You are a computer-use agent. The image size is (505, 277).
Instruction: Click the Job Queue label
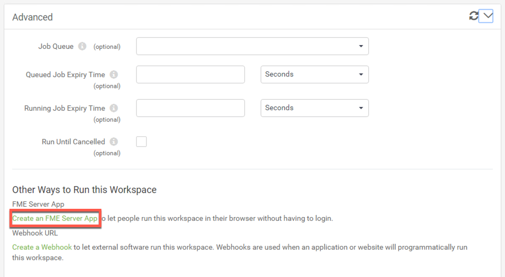56,46
